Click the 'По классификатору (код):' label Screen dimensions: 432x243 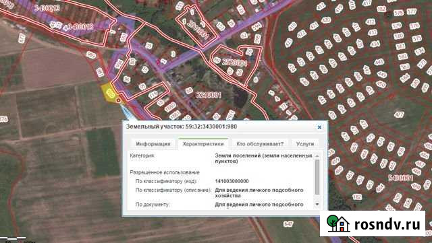coord(167,182)
